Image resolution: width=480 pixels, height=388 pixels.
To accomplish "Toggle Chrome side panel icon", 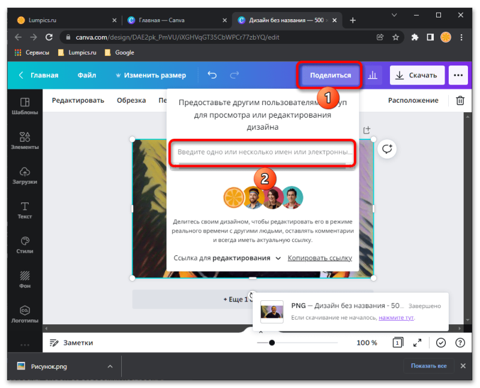I will (430, 37).
